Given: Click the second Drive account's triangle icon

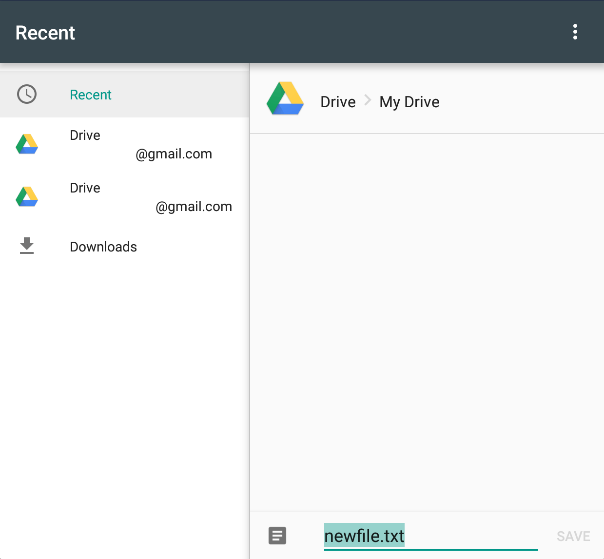Looking at the screenshot, I should pyautogui.click(x=27, y=197).
